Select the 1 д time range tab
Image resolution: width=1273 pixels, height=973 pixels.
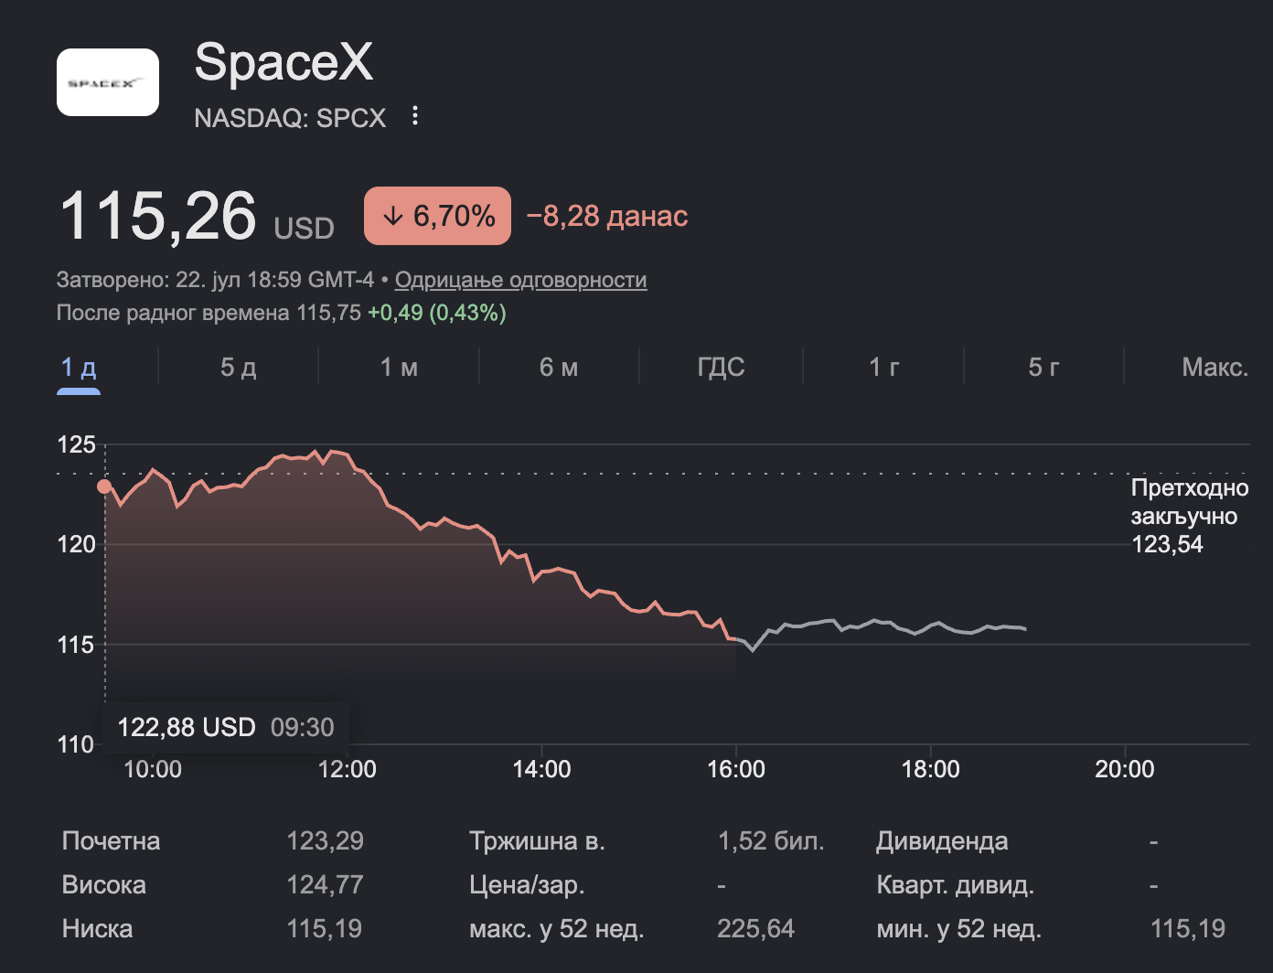pyautogui.click(x=79, y=368)
